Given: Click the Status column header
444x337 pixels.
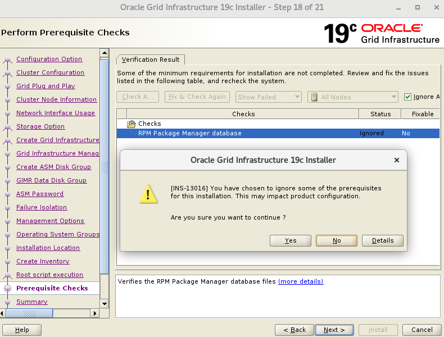Looking at the screenshot, I should (x=380, y=114).
